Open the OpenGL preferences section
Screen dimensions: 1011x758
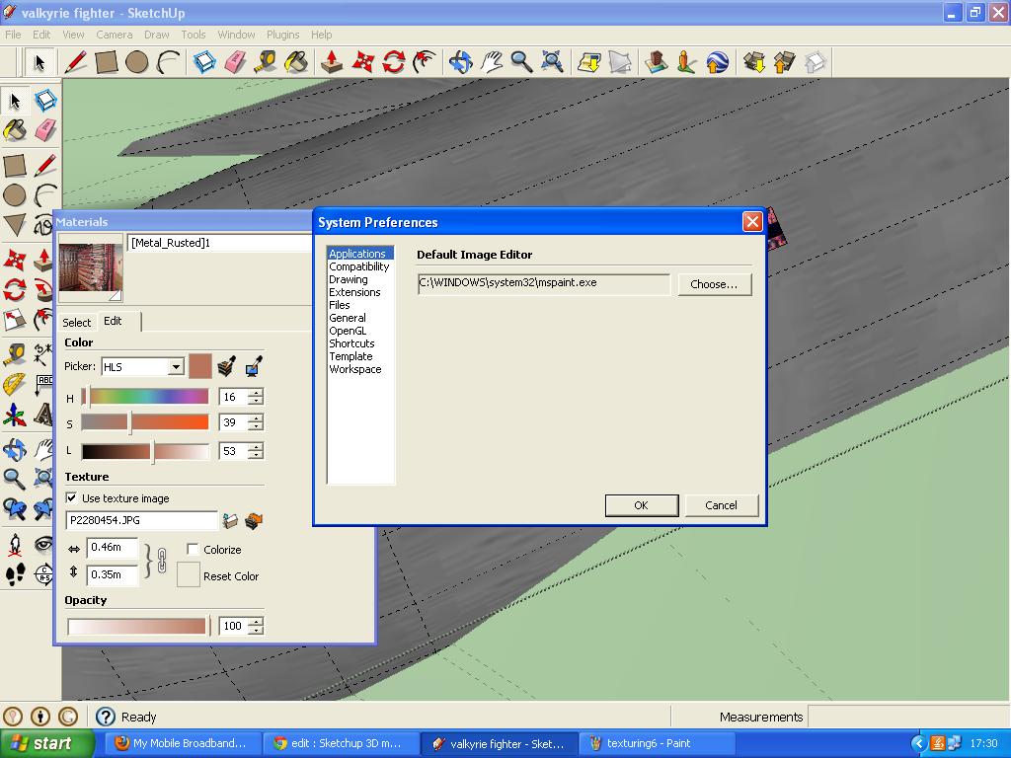[349, 331]
